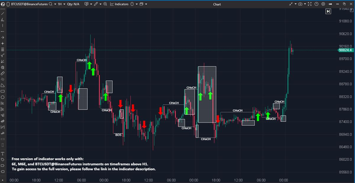The width and height of the screenshot is (355, 183).
Task: Select the text T tool
Action: 3,154
